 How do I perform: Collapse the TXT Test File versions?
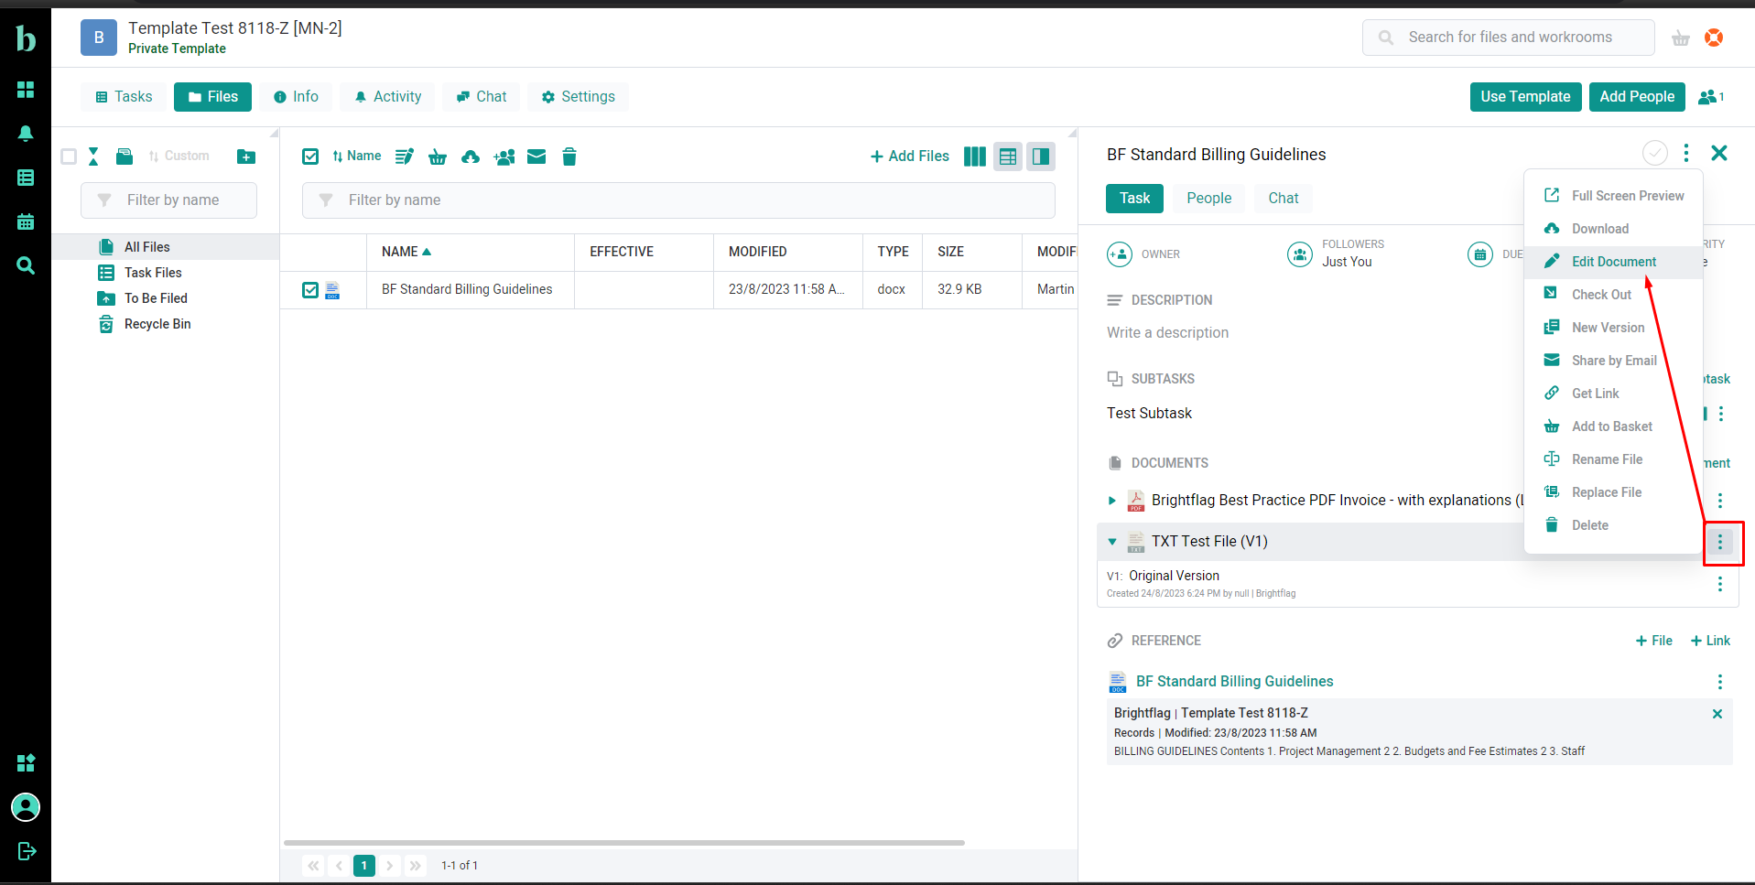click(1112, 542)
